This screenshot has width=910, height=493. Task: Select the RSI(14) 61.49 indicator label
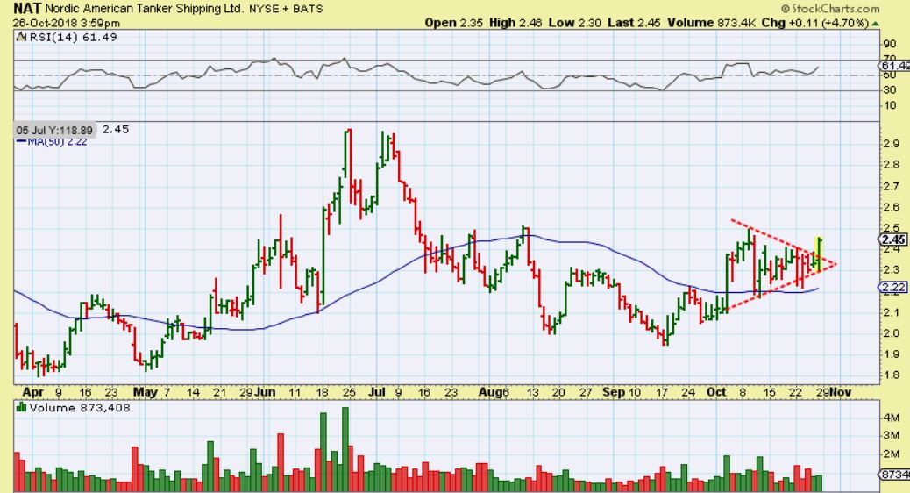pos(73,37)
